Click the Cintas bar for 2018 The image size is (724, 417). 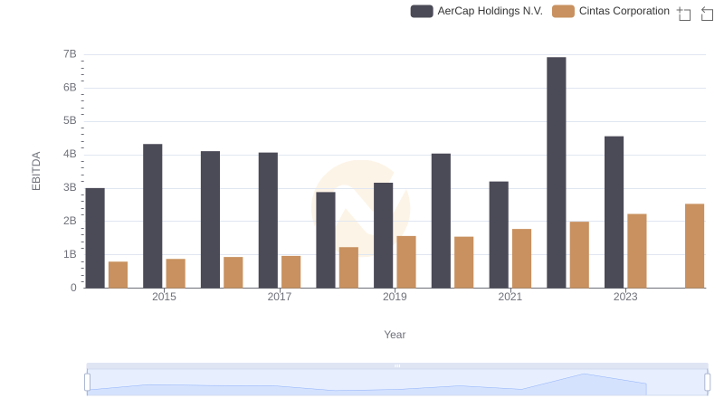point(348,268)
